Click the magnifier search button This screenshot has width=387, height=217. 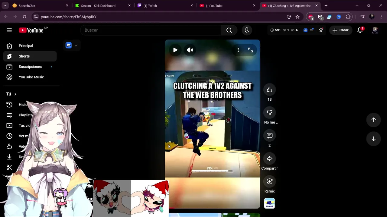(x=229, y=30)
